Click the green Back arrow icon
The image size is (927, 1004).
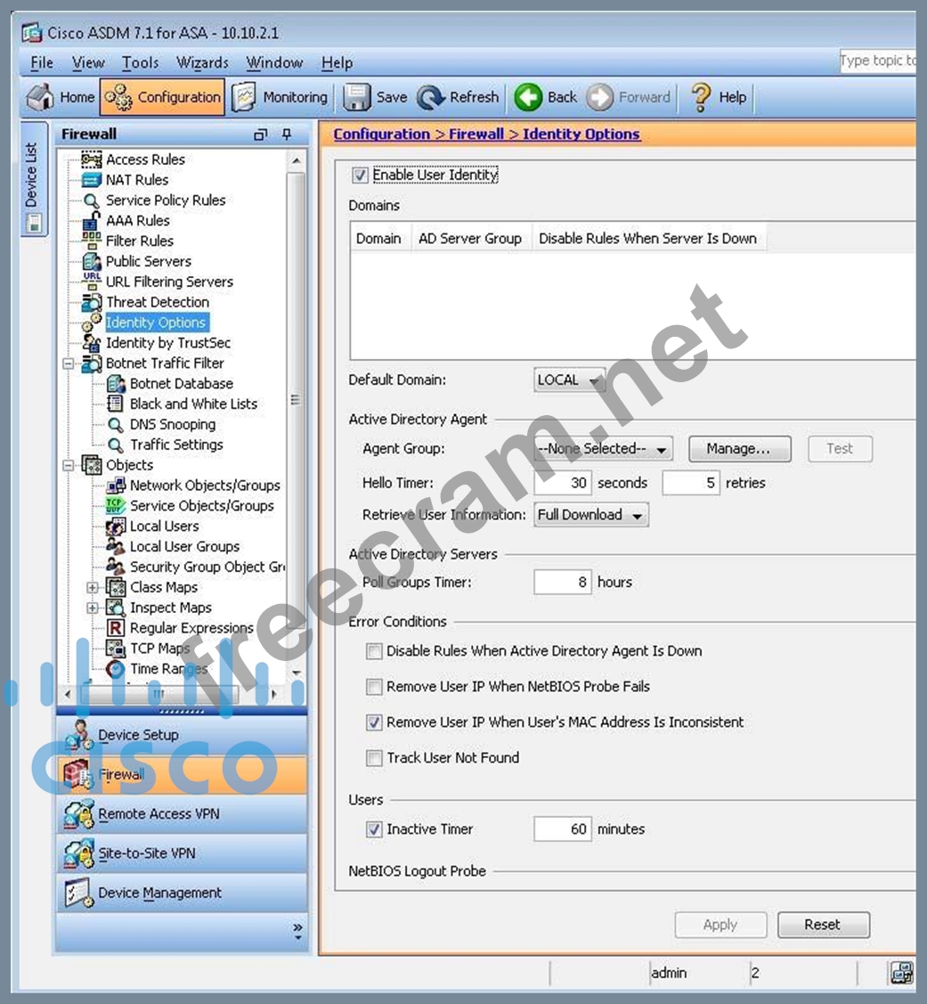(x=528, y=97)
